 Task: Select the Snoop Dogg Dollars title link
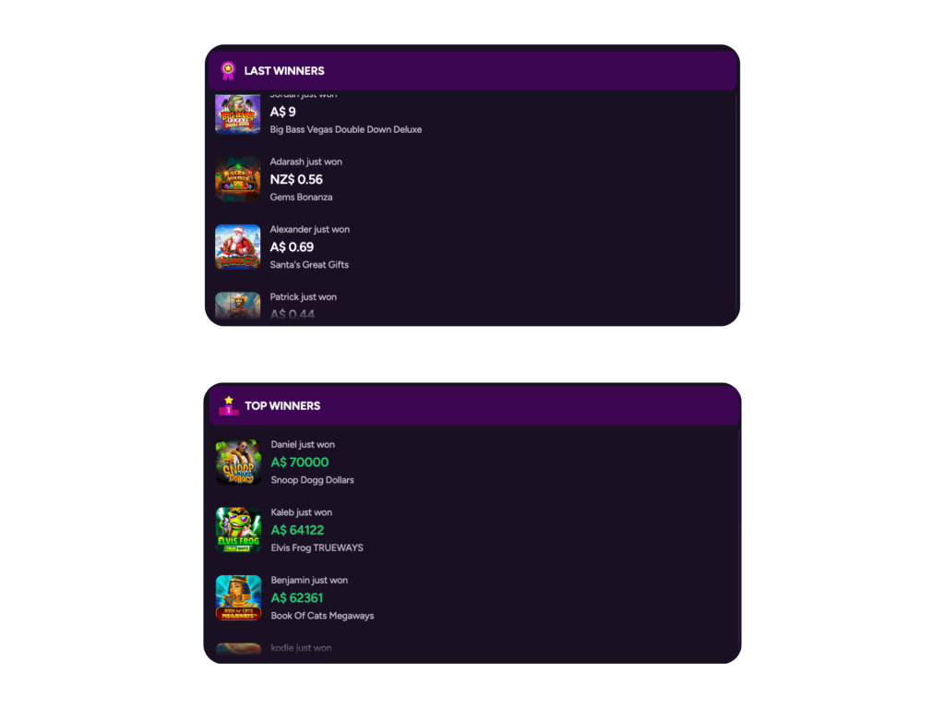tap(312, 480)
